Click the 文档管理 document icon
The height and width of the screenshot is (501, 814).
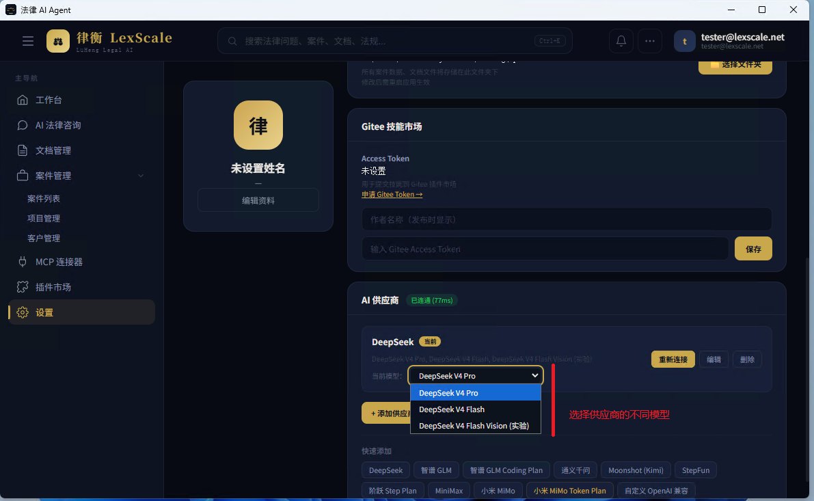(x=23, y=150)
